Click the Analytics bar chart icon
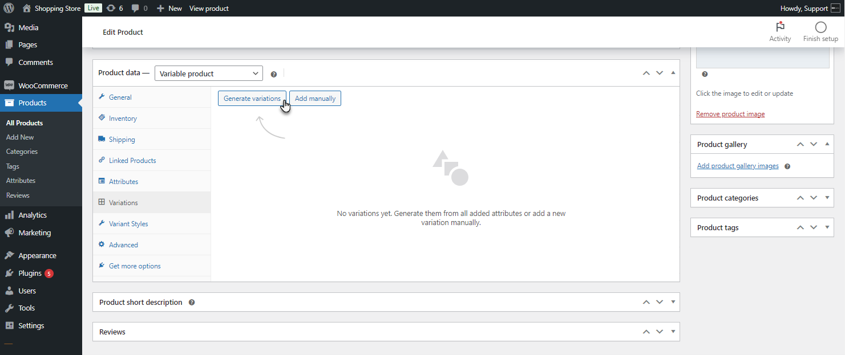 [9, 215]
